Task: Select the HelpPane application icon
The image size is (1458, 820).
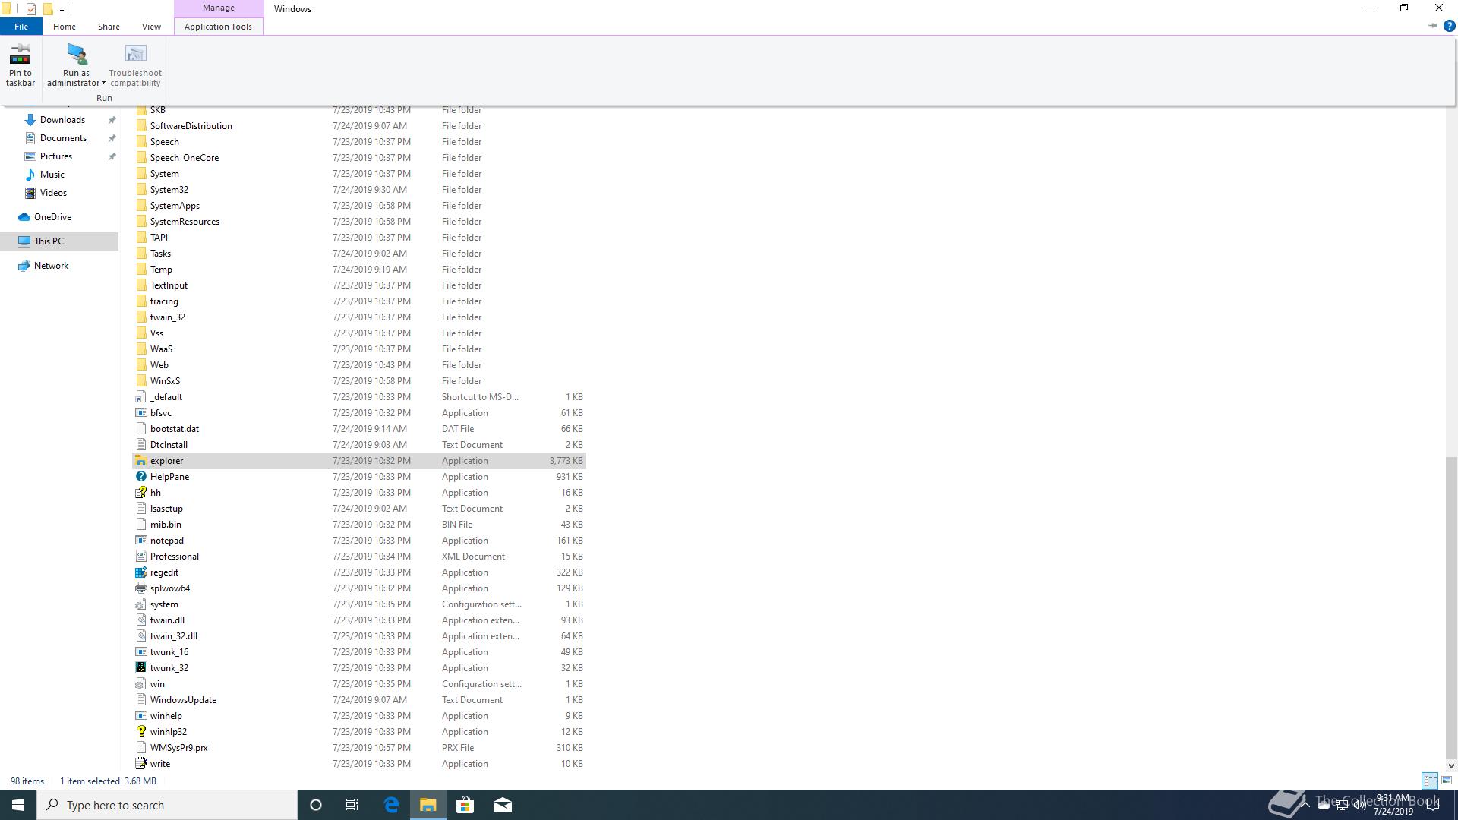Action: pos(140,477)
